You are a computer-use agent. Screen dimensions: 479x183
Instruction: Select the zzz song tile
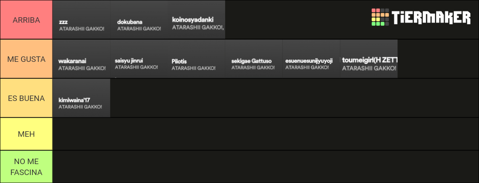81,20
